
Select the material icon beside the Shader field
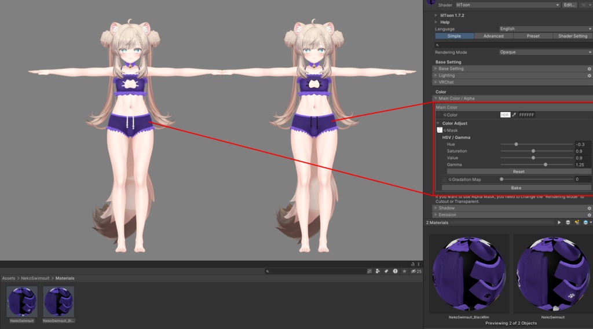coord(430,3)
